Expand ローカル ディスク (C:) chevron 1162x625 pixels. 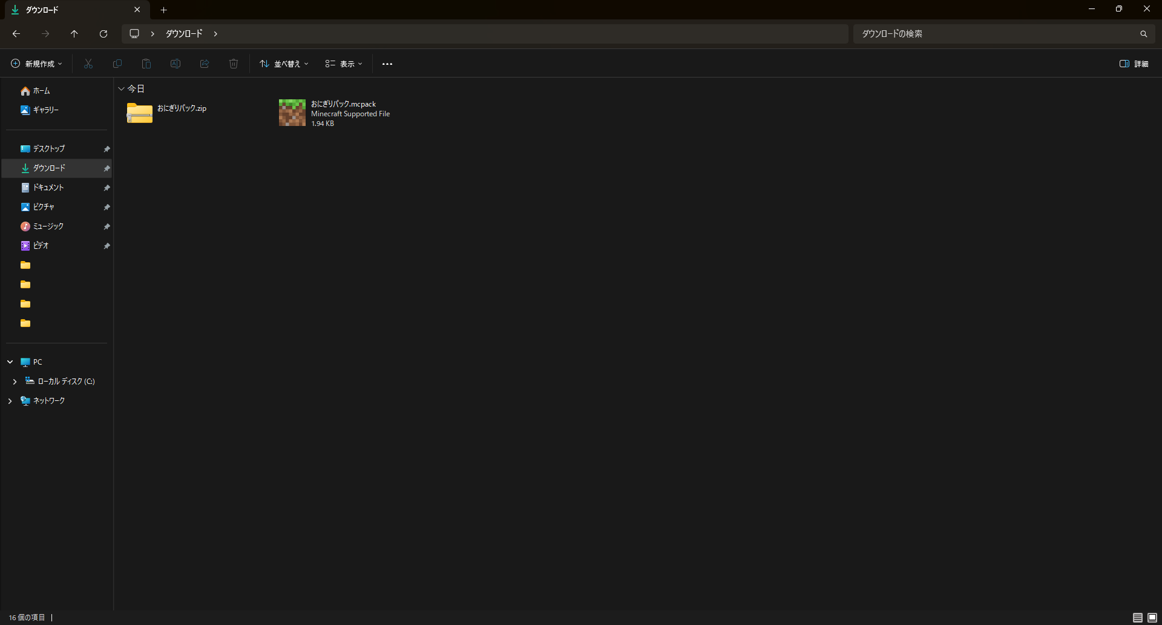pyautogui.click(x=15, y=382)
